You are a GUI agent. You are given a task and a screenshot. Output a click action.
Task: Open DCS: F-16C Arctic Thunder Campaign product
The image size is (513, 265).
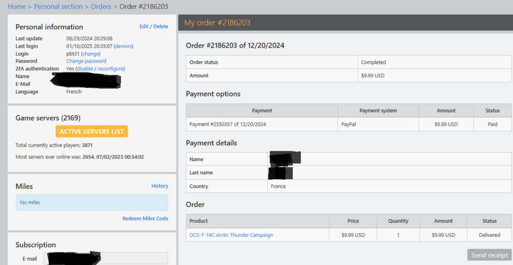(231, 235)
